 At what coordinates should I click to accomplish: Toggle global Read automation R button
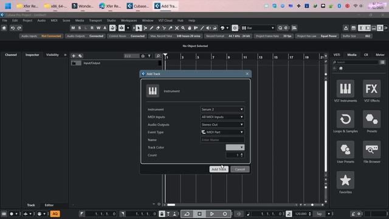click(x=92, y=28)
